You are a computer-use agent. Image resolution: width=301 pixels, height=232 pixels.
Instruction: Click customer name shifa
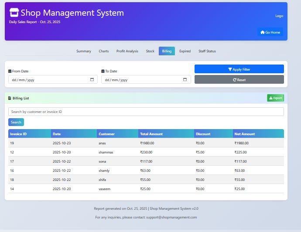pyautogui.click(x=103, y=180)
